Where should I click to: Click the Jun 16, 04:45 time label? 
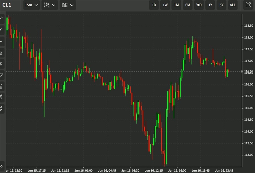107,170
